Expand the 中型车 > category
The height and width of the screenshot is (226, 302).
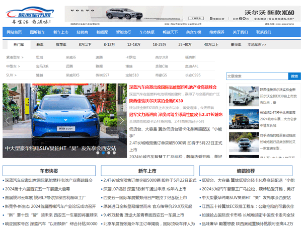click(13, 66)
